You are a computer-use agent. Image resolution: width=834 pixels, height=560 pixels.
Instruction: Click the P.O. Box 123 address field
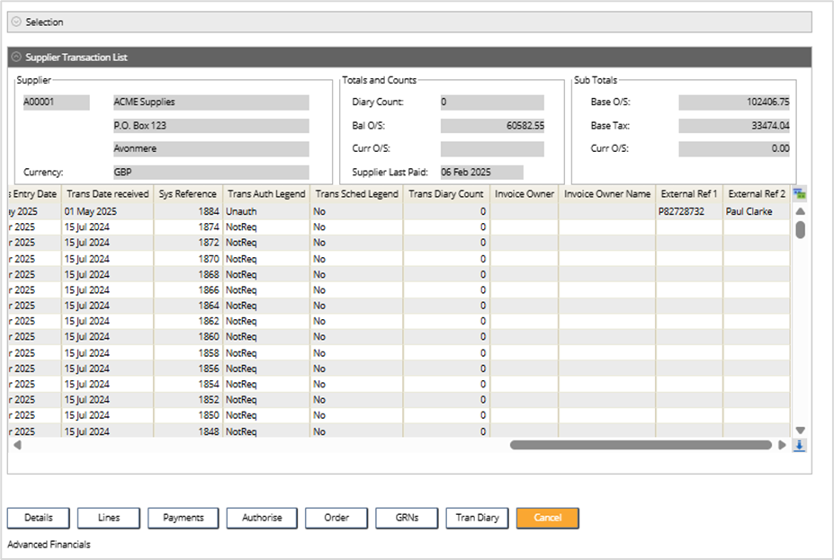click(211, 126)
